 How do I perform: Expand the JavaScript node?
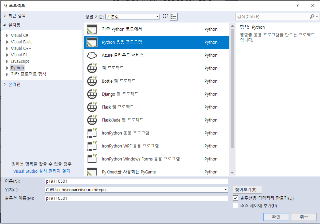click(7, 61)
